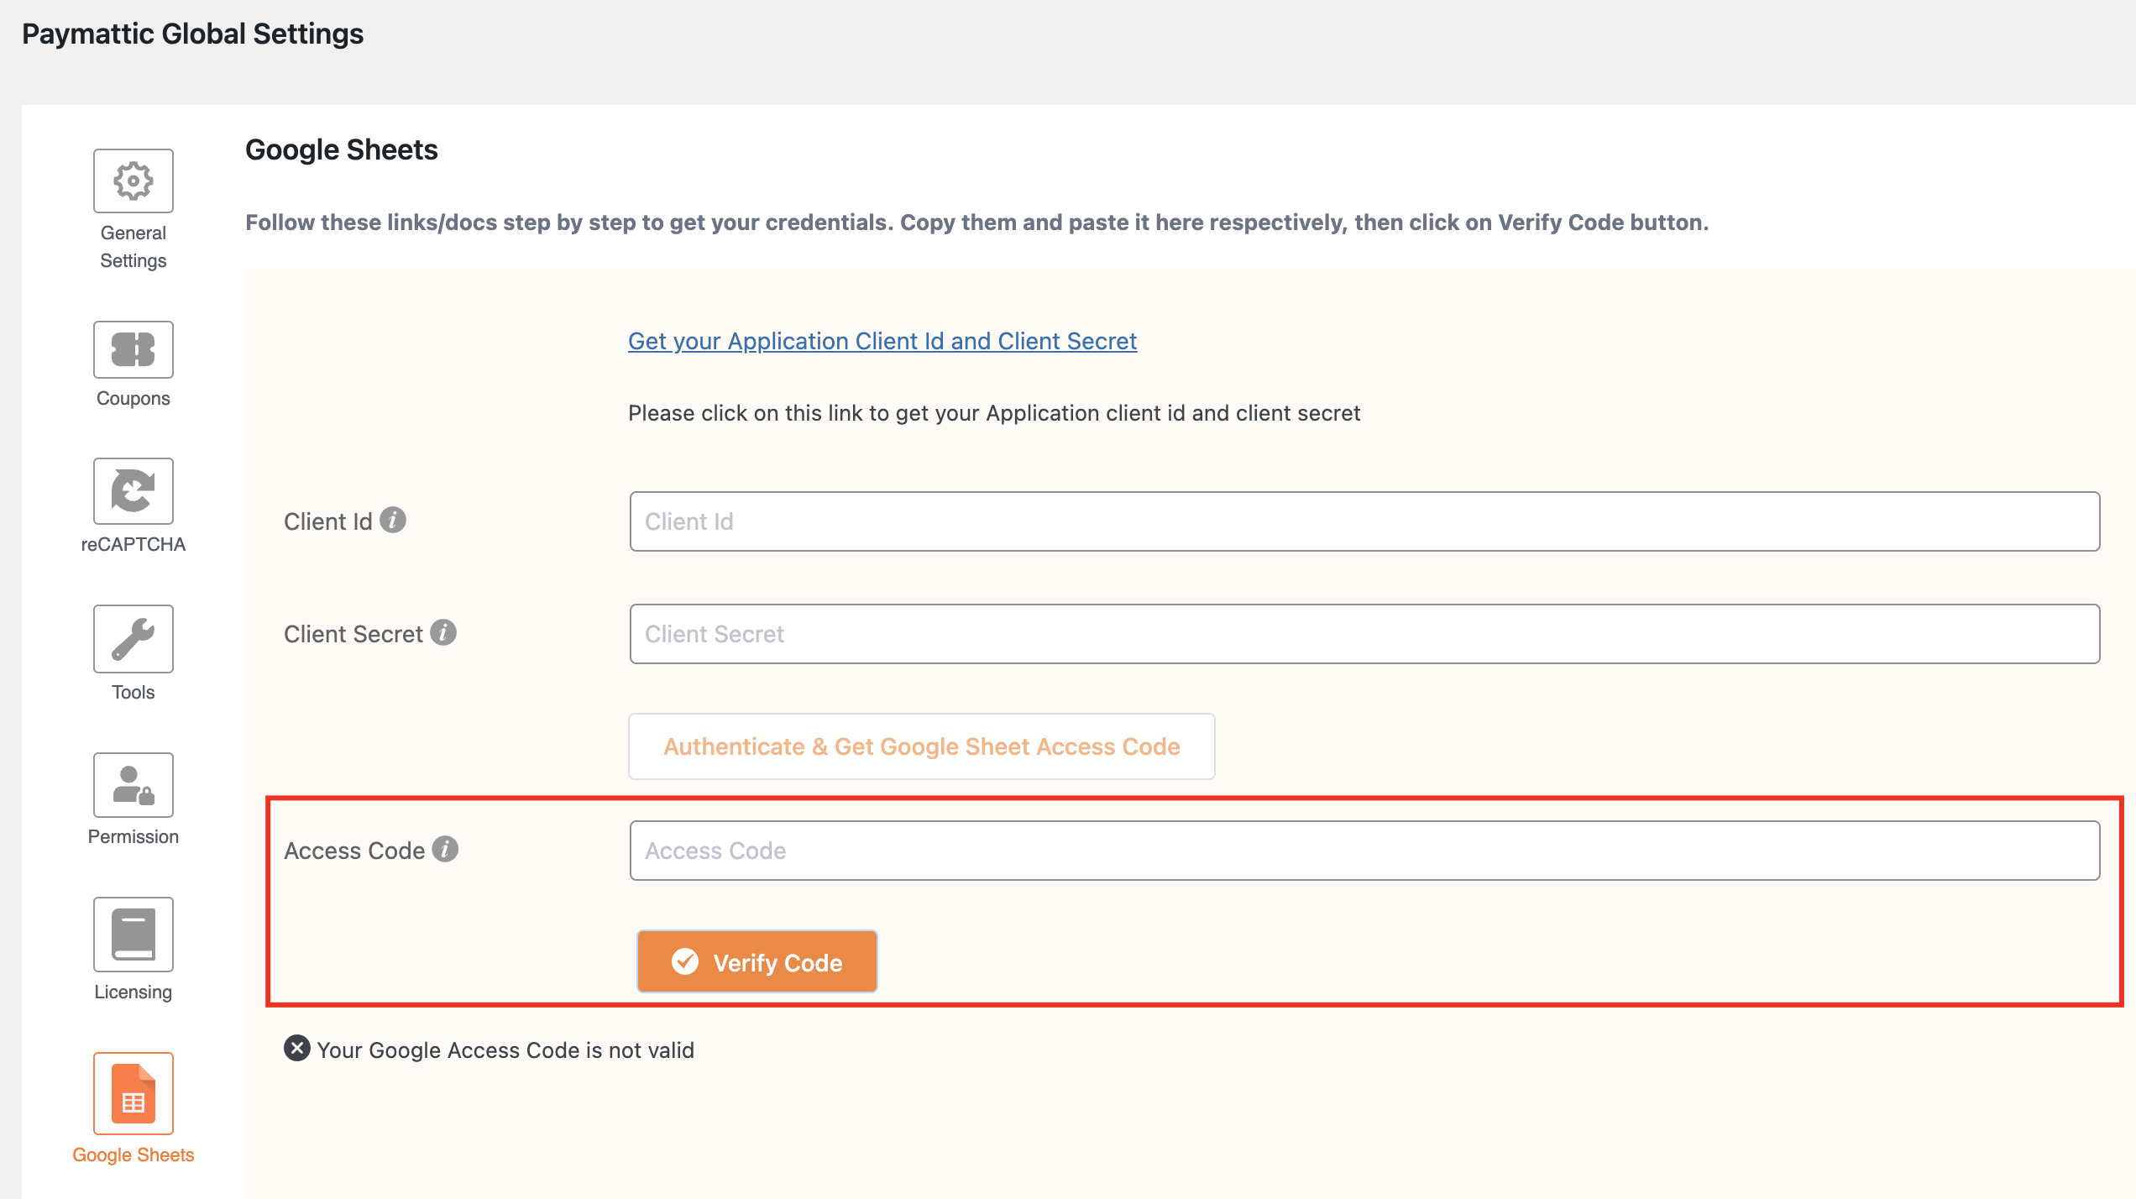Select the Google Sheets sidebar icon

(x=133, y=1093)
